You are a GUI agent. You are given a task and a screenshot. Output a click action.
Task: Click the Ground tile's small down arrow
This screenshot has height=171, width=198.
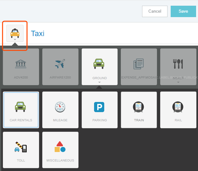99,82
